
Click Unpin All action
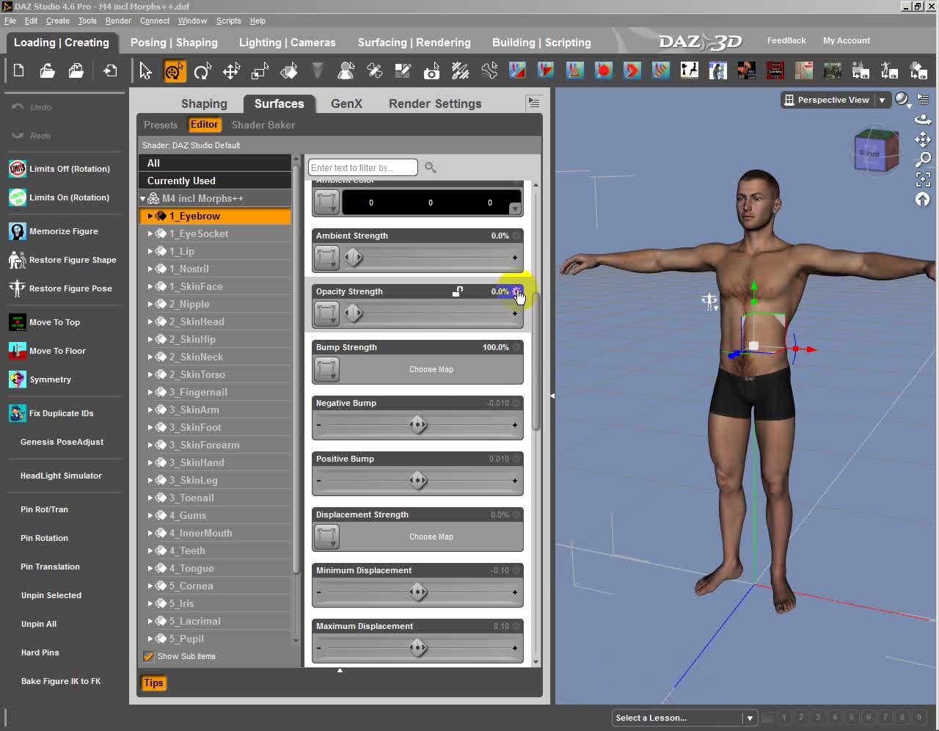[x=39, y=624]
